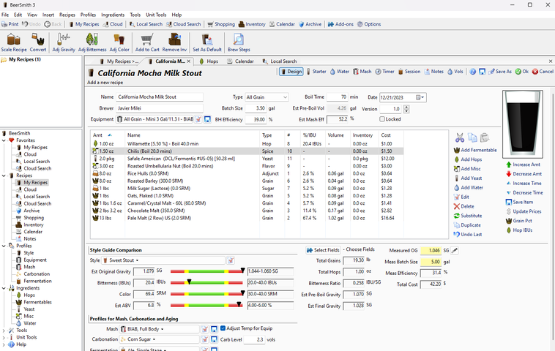Screen dimensions: 555x351
Task: Collapse the Profiles tree node
Action: [4, 246]
